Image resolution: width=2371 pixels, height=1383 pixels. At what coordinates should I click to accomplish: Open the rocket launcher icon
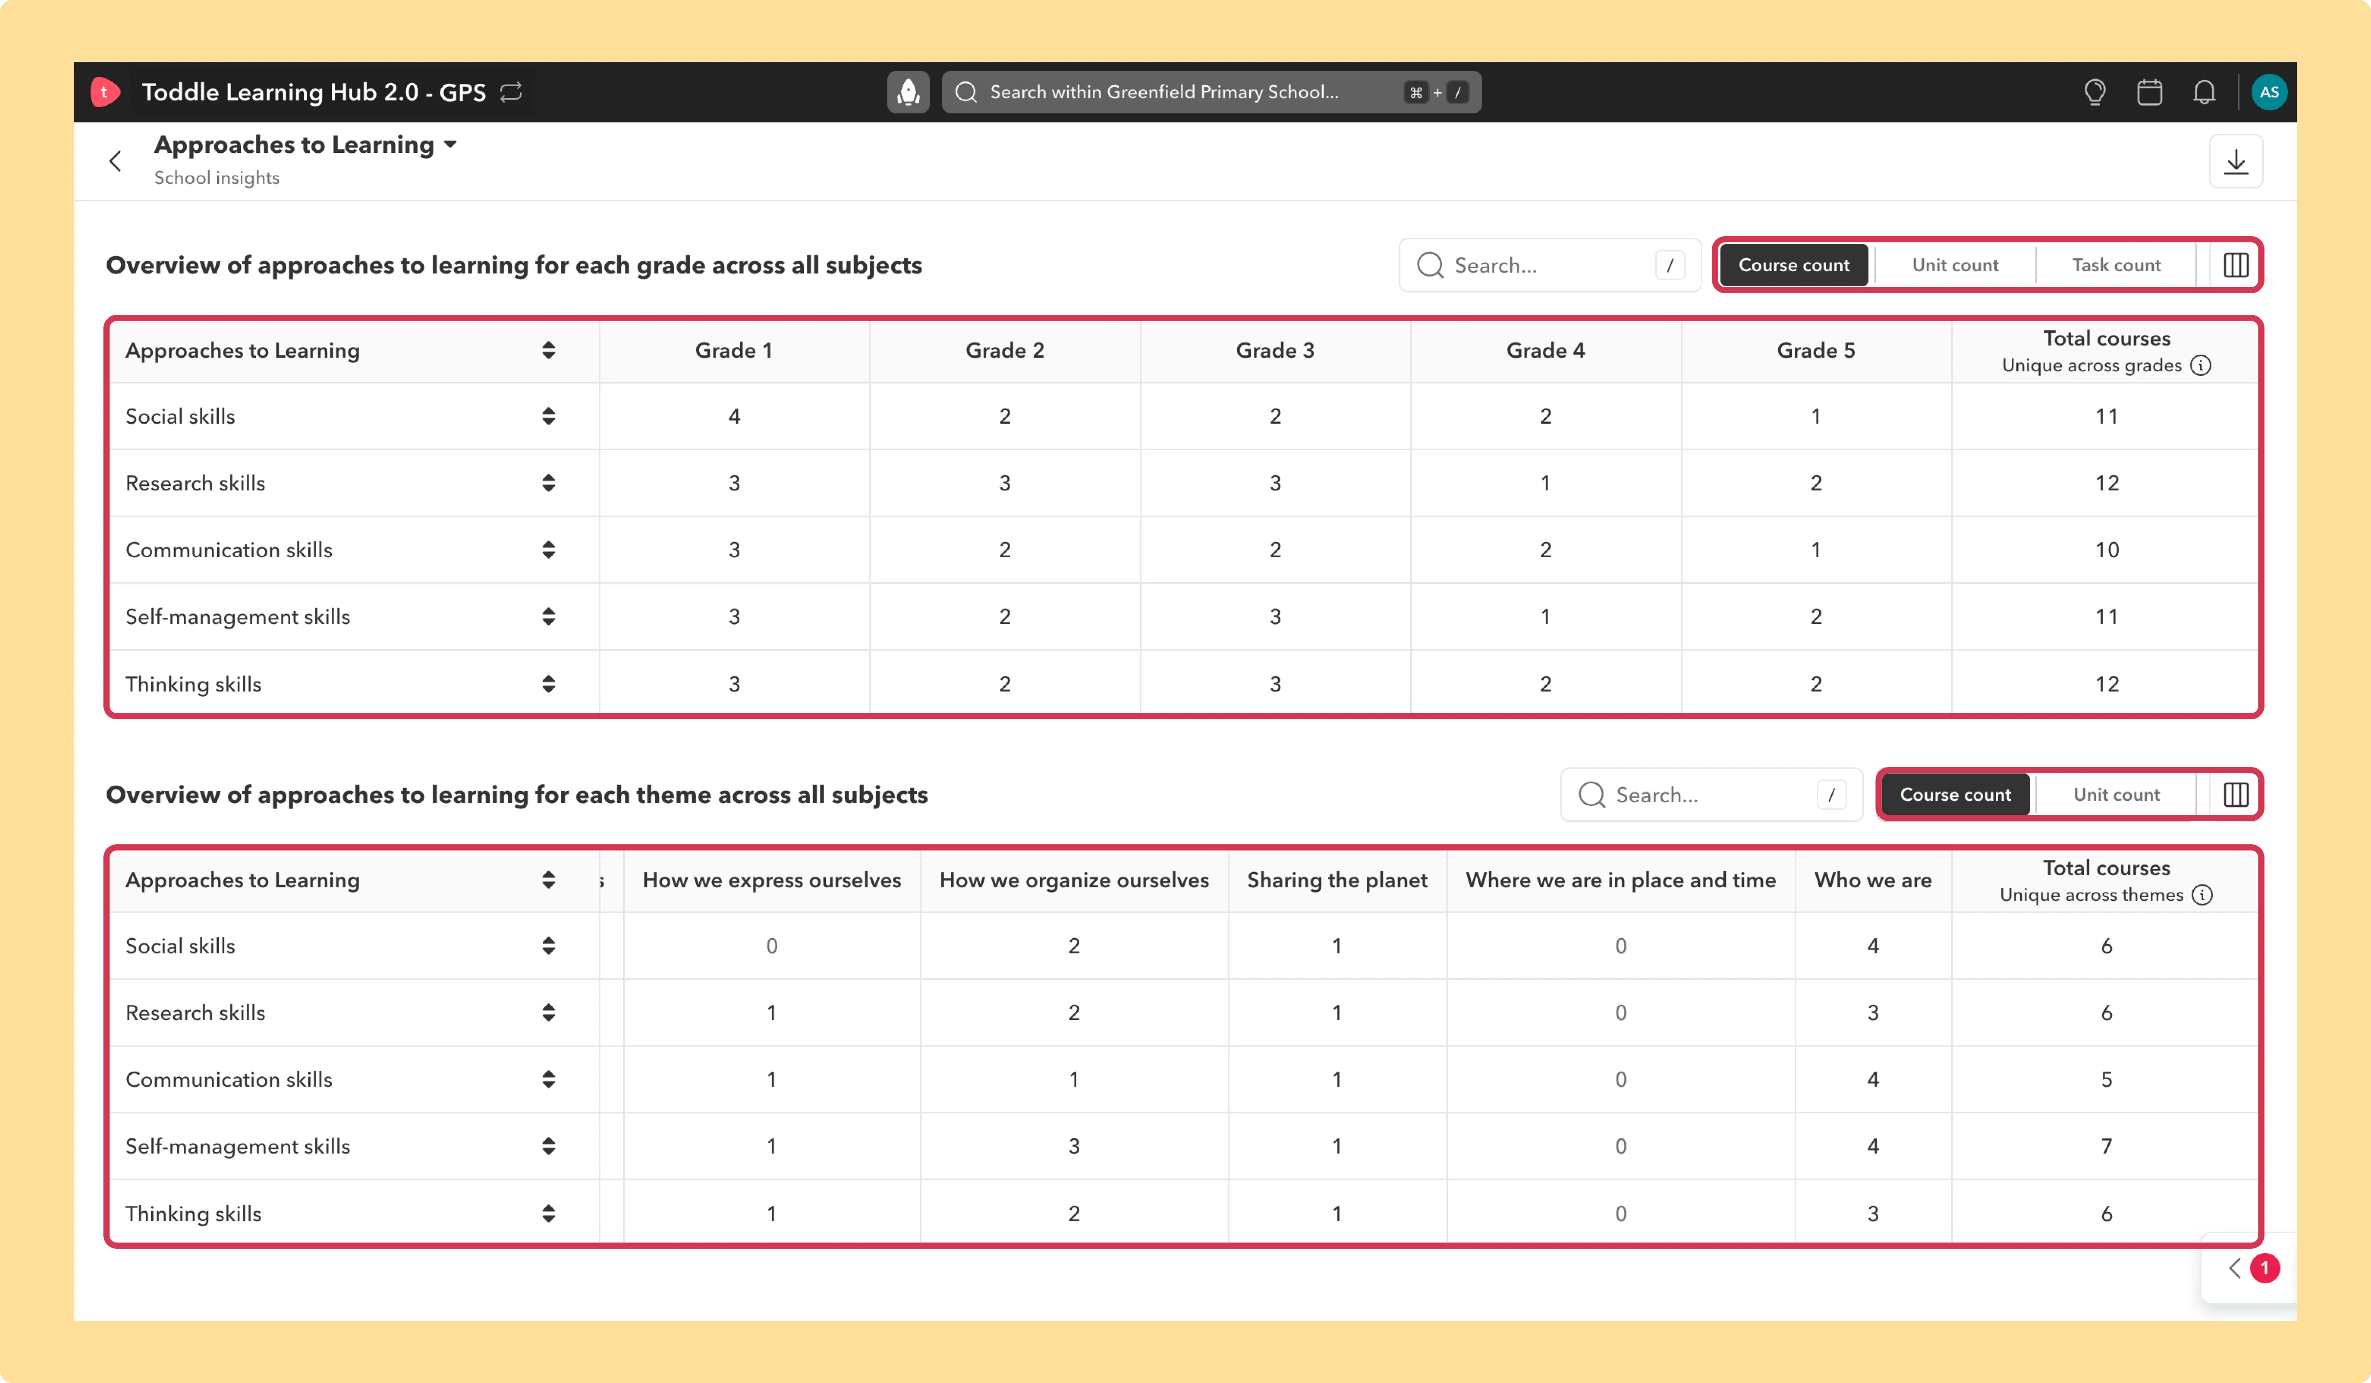pos(908,92)
